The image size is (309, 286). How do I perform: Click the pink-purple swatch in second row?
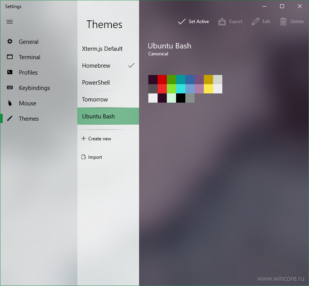199,89
